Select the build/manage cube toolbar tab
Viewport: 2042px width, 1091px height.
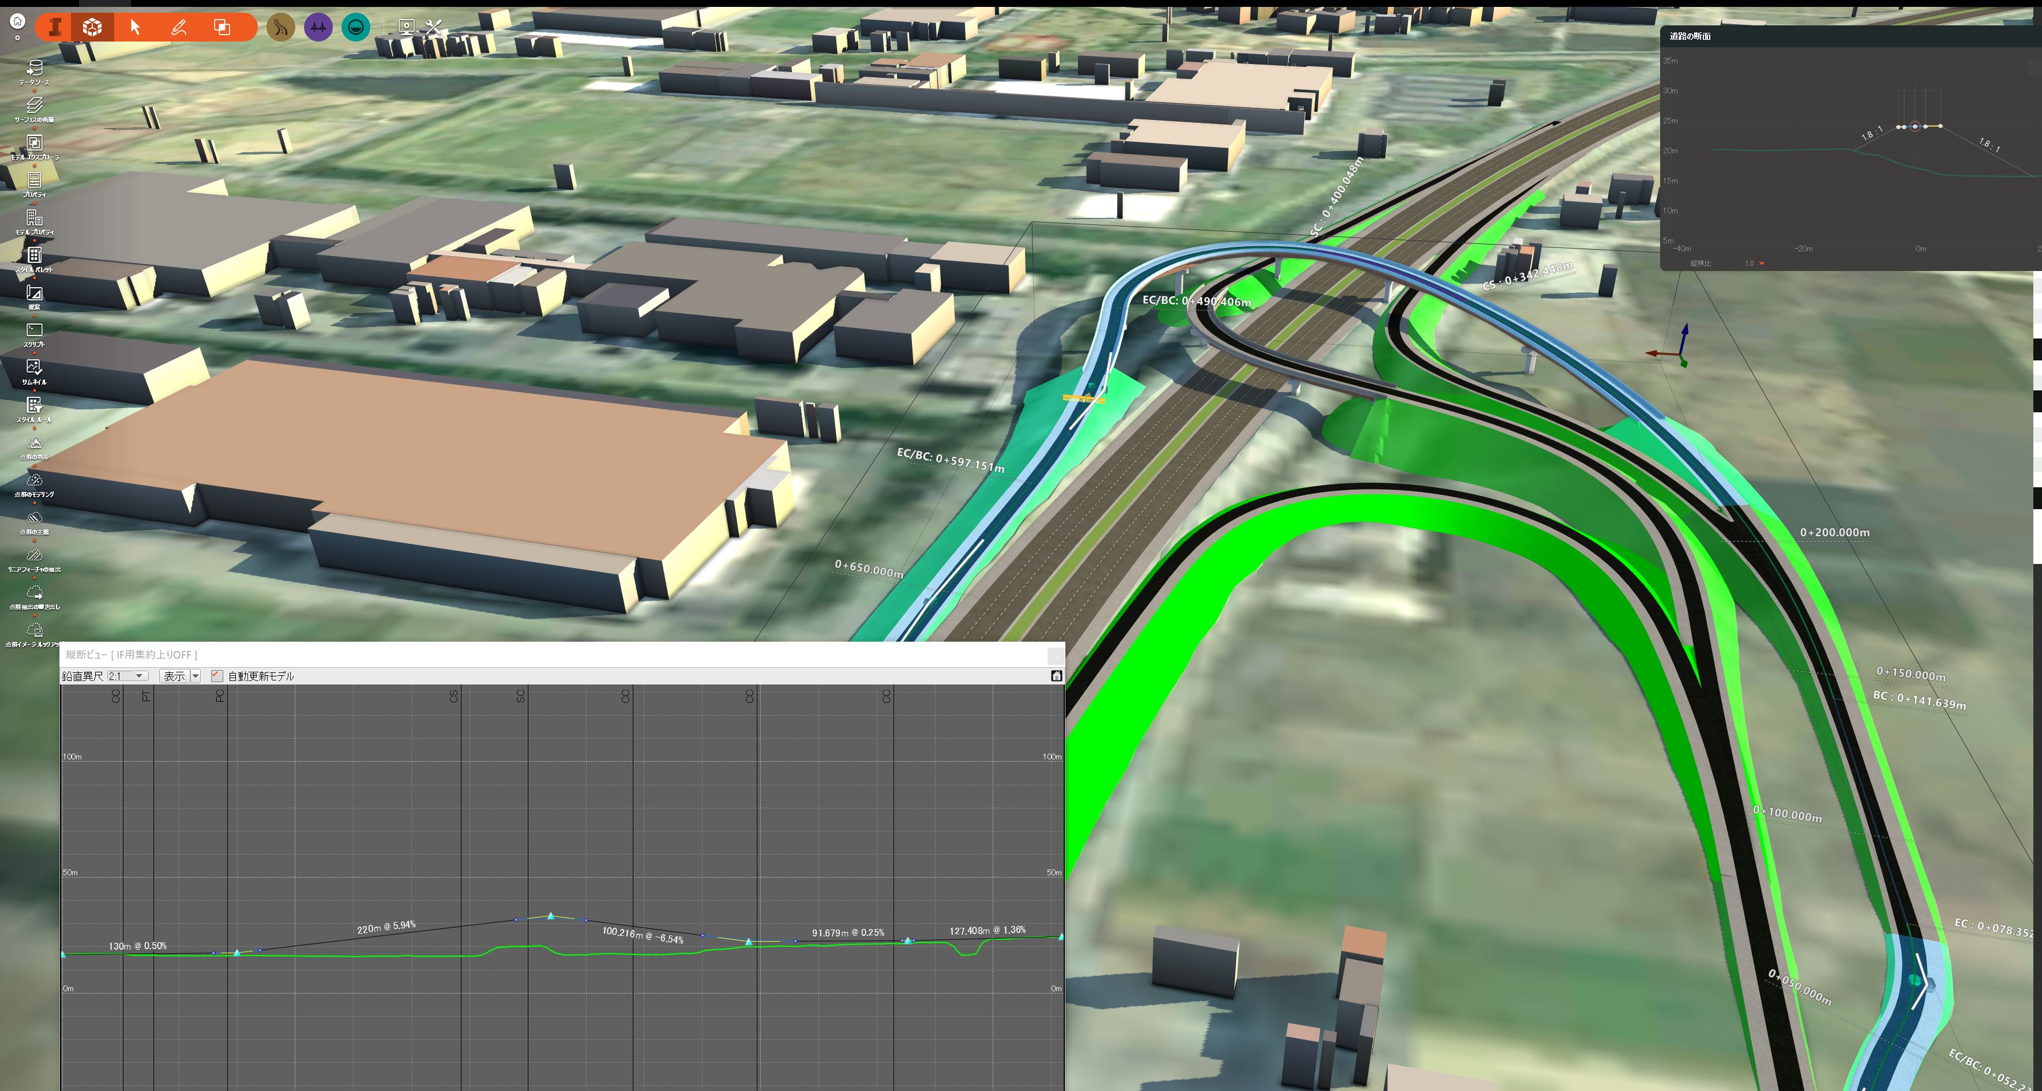[x=93, y=27]
